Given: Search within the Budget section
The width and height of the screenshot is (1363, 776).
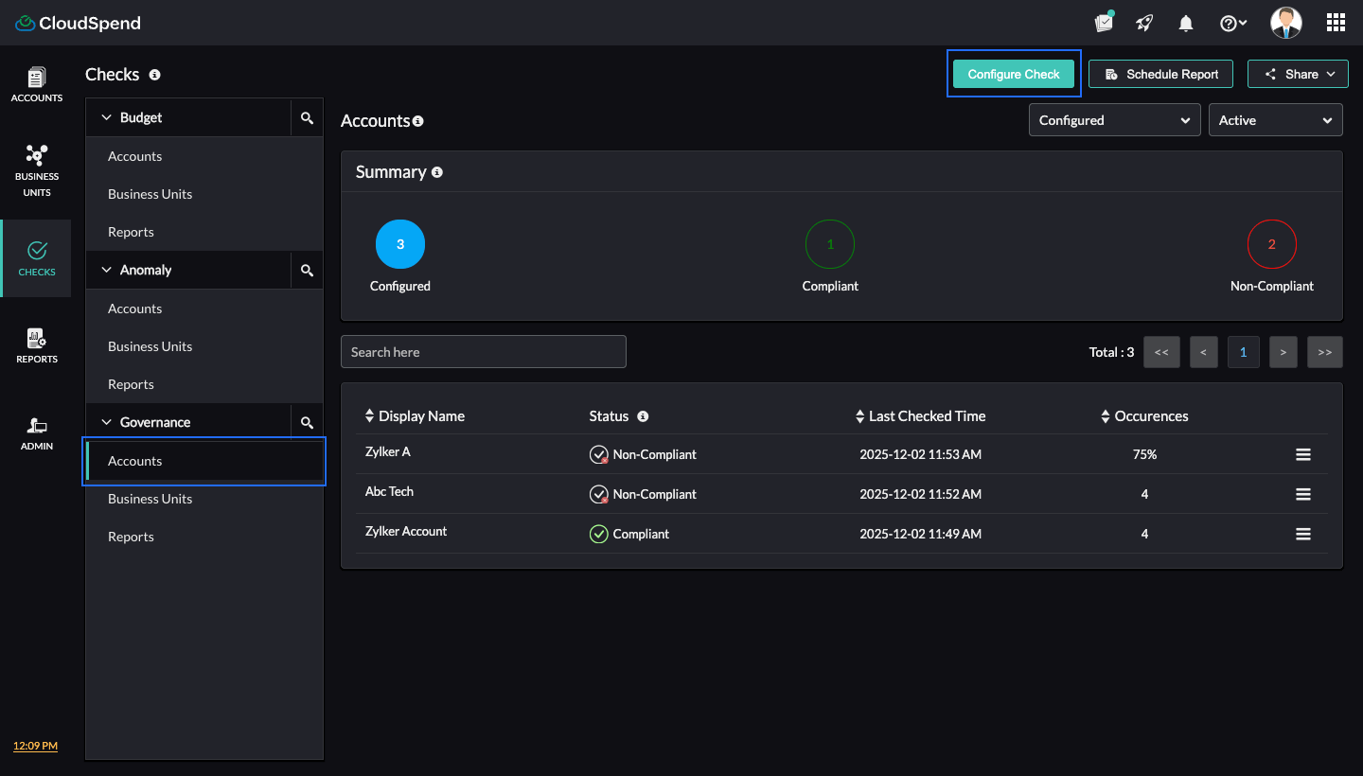Looking at the screenshot, I should 307,118.
